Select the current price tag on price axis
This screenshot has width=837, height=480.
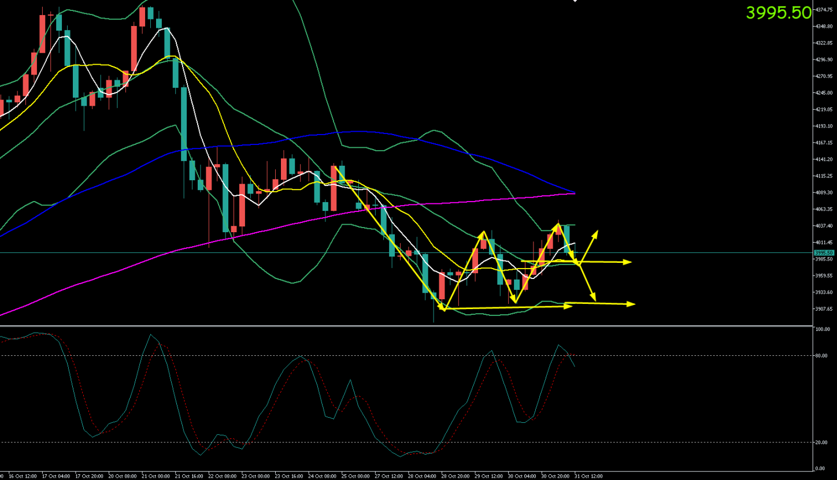[823, 253]
